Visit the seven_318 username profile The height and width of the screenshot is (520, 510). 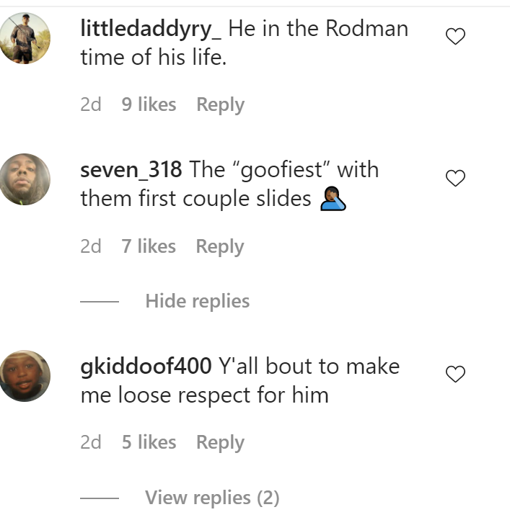[x=131, y=170]
